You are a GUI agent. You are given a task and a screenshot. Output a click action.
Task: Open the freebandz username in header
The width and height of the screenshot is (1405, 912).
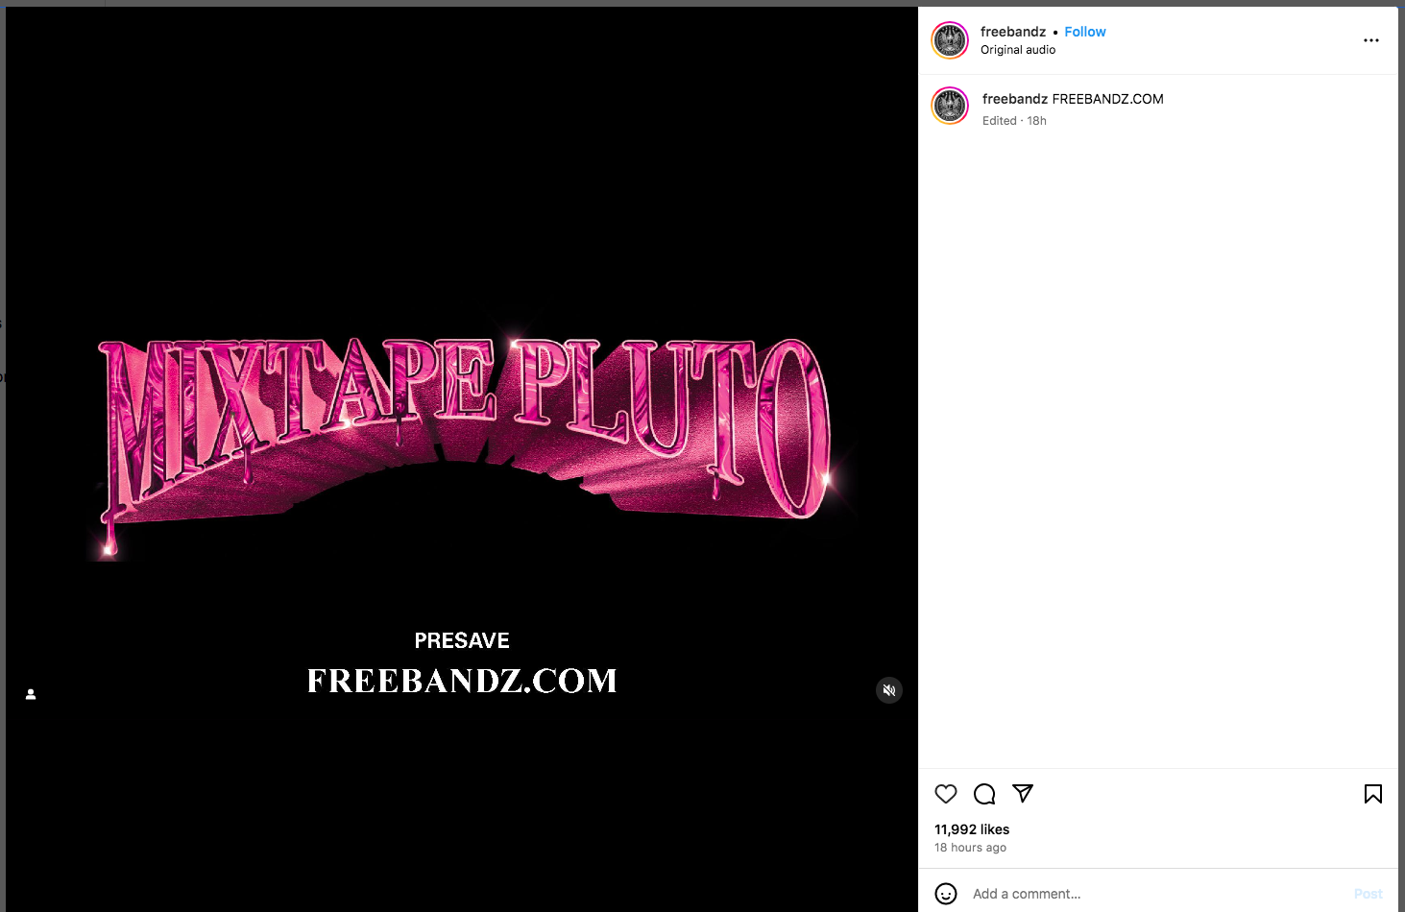click(1013, 32)
